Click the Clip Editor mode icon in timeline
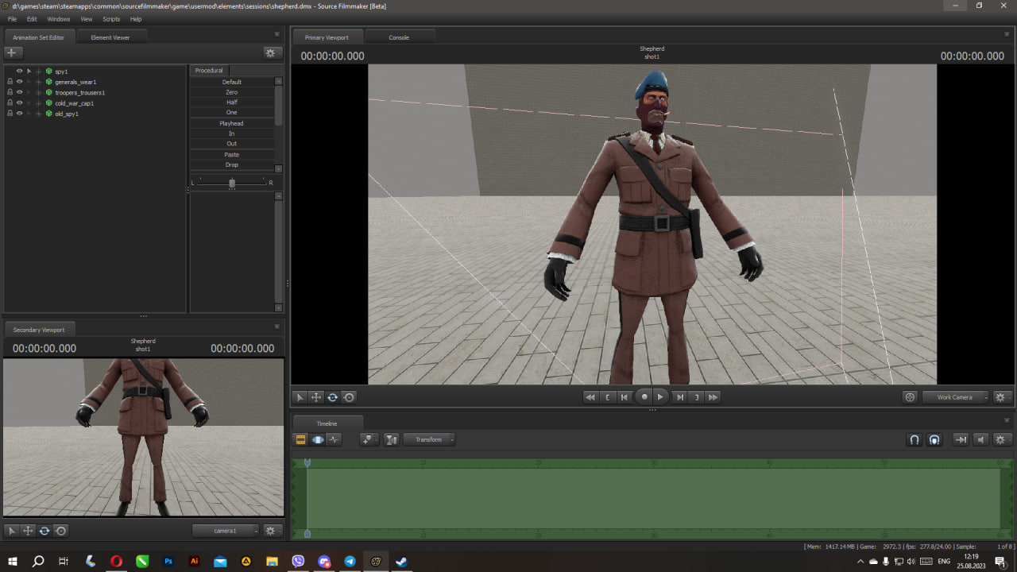Viewport: 1017px width, 572px height. [301, 439]
